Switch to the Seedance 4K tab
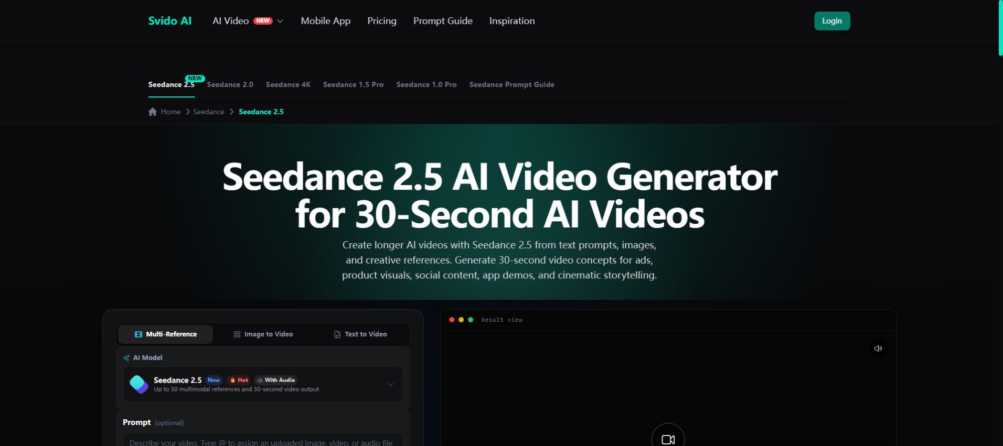 tap(288, 84)
